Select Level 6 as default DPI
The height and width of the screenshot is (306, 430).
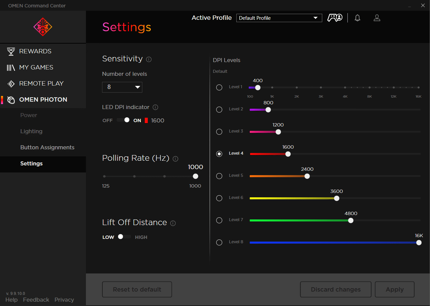pos(219,198)
